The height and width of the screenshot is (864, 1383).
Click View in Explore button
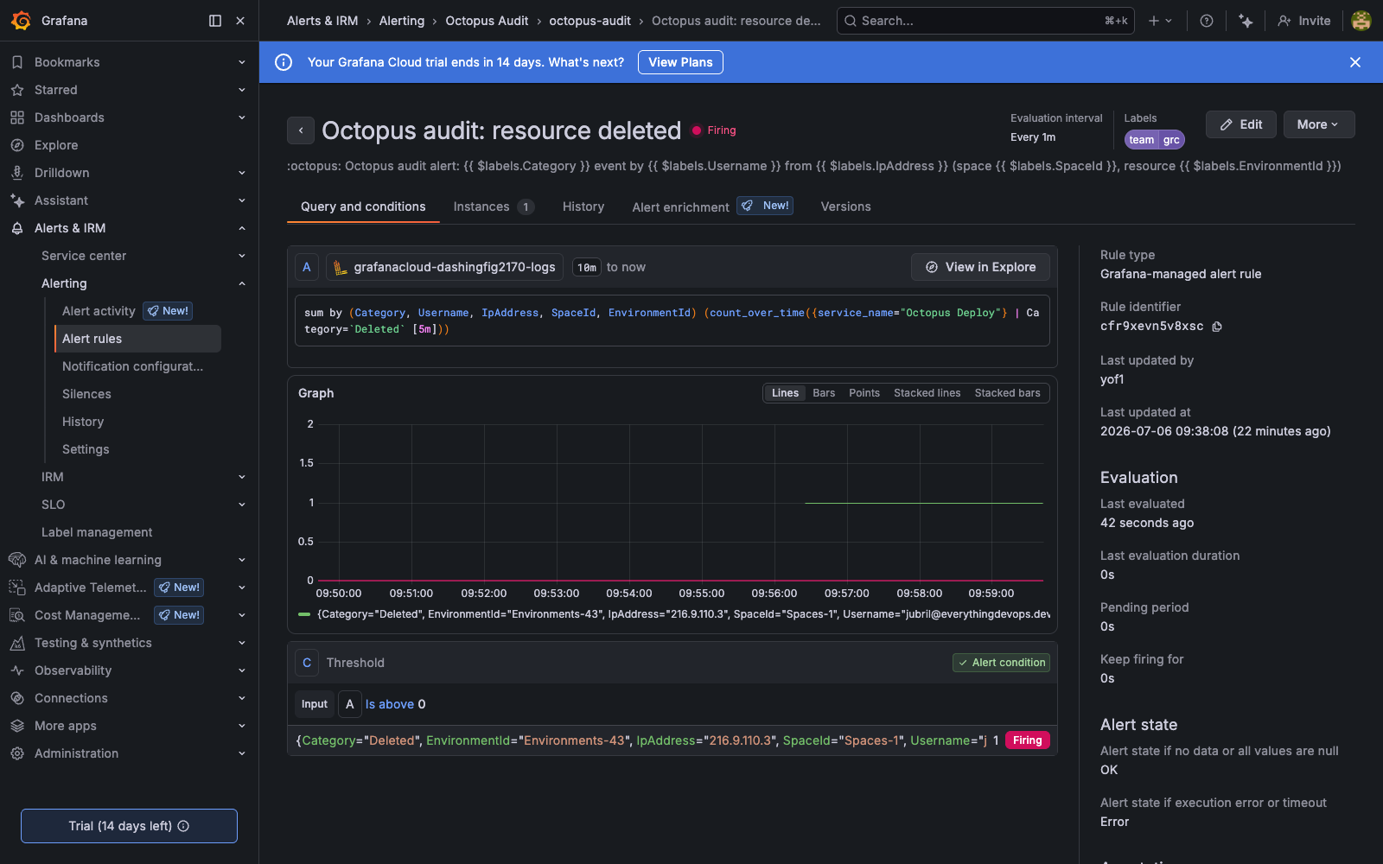[x=980, y=267]
